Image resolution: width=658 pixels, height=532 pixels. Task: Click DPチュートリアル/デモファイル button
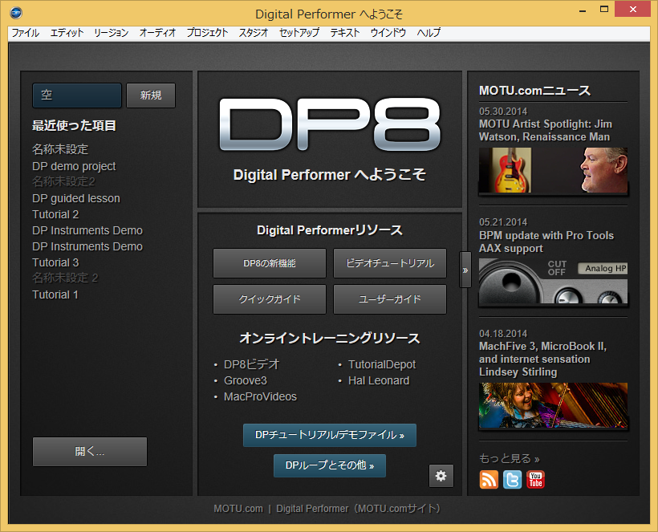(330, 435)
